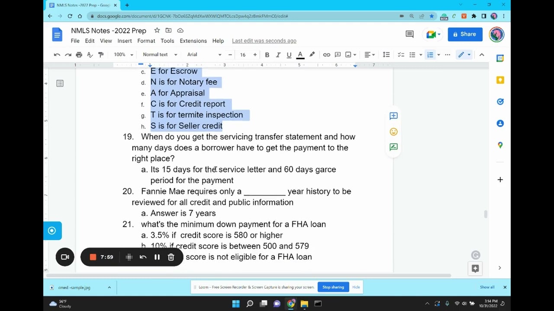Open the Explore button at bottom right
The width and height of the screenshot is (554, 311).
(475, 269)
